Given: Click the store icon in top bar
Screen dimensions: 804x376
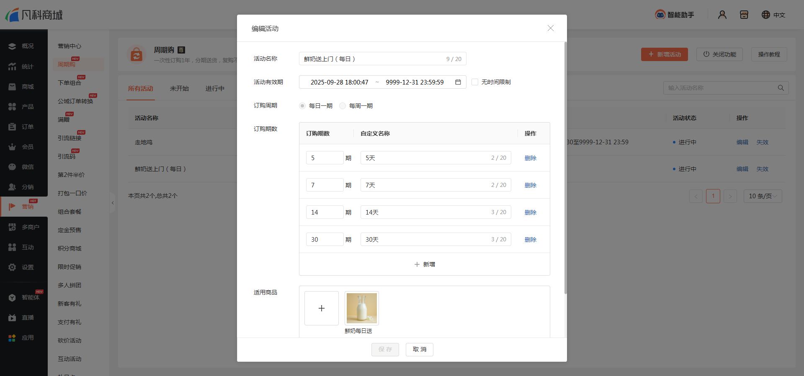Looking at the screenshot, I should (744, 15).
